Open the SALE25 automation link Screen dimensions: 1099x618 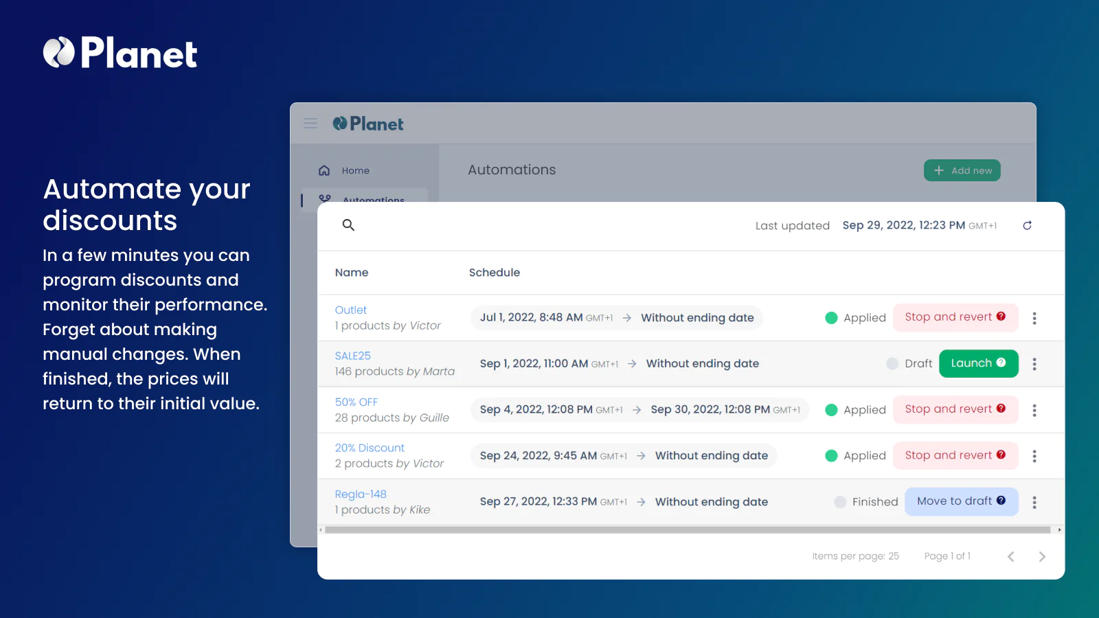point(352,356)
